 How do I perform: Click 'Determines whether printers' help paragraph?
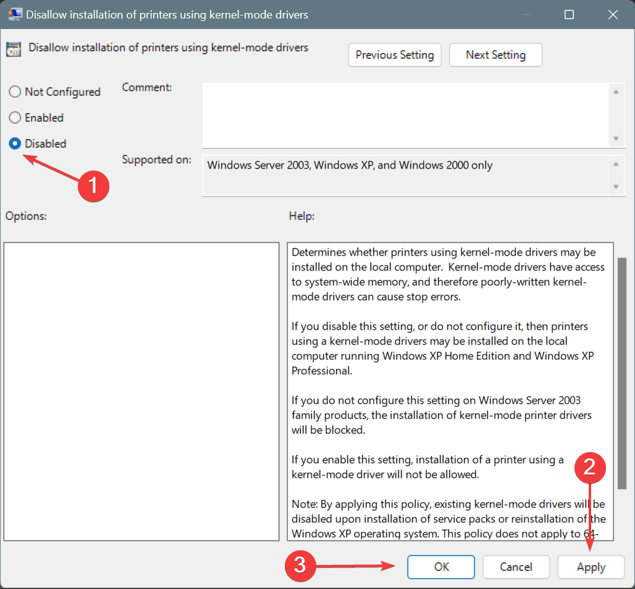448,275
